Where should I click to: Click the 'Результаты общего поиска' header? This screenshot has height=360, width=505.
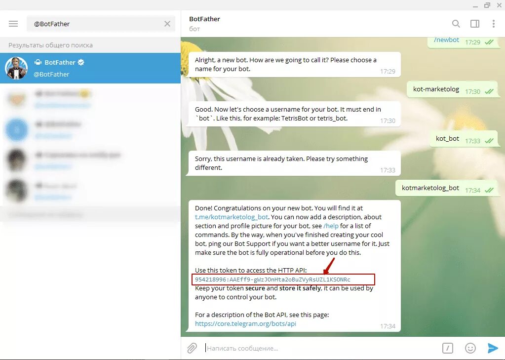[x=50, y=45]
